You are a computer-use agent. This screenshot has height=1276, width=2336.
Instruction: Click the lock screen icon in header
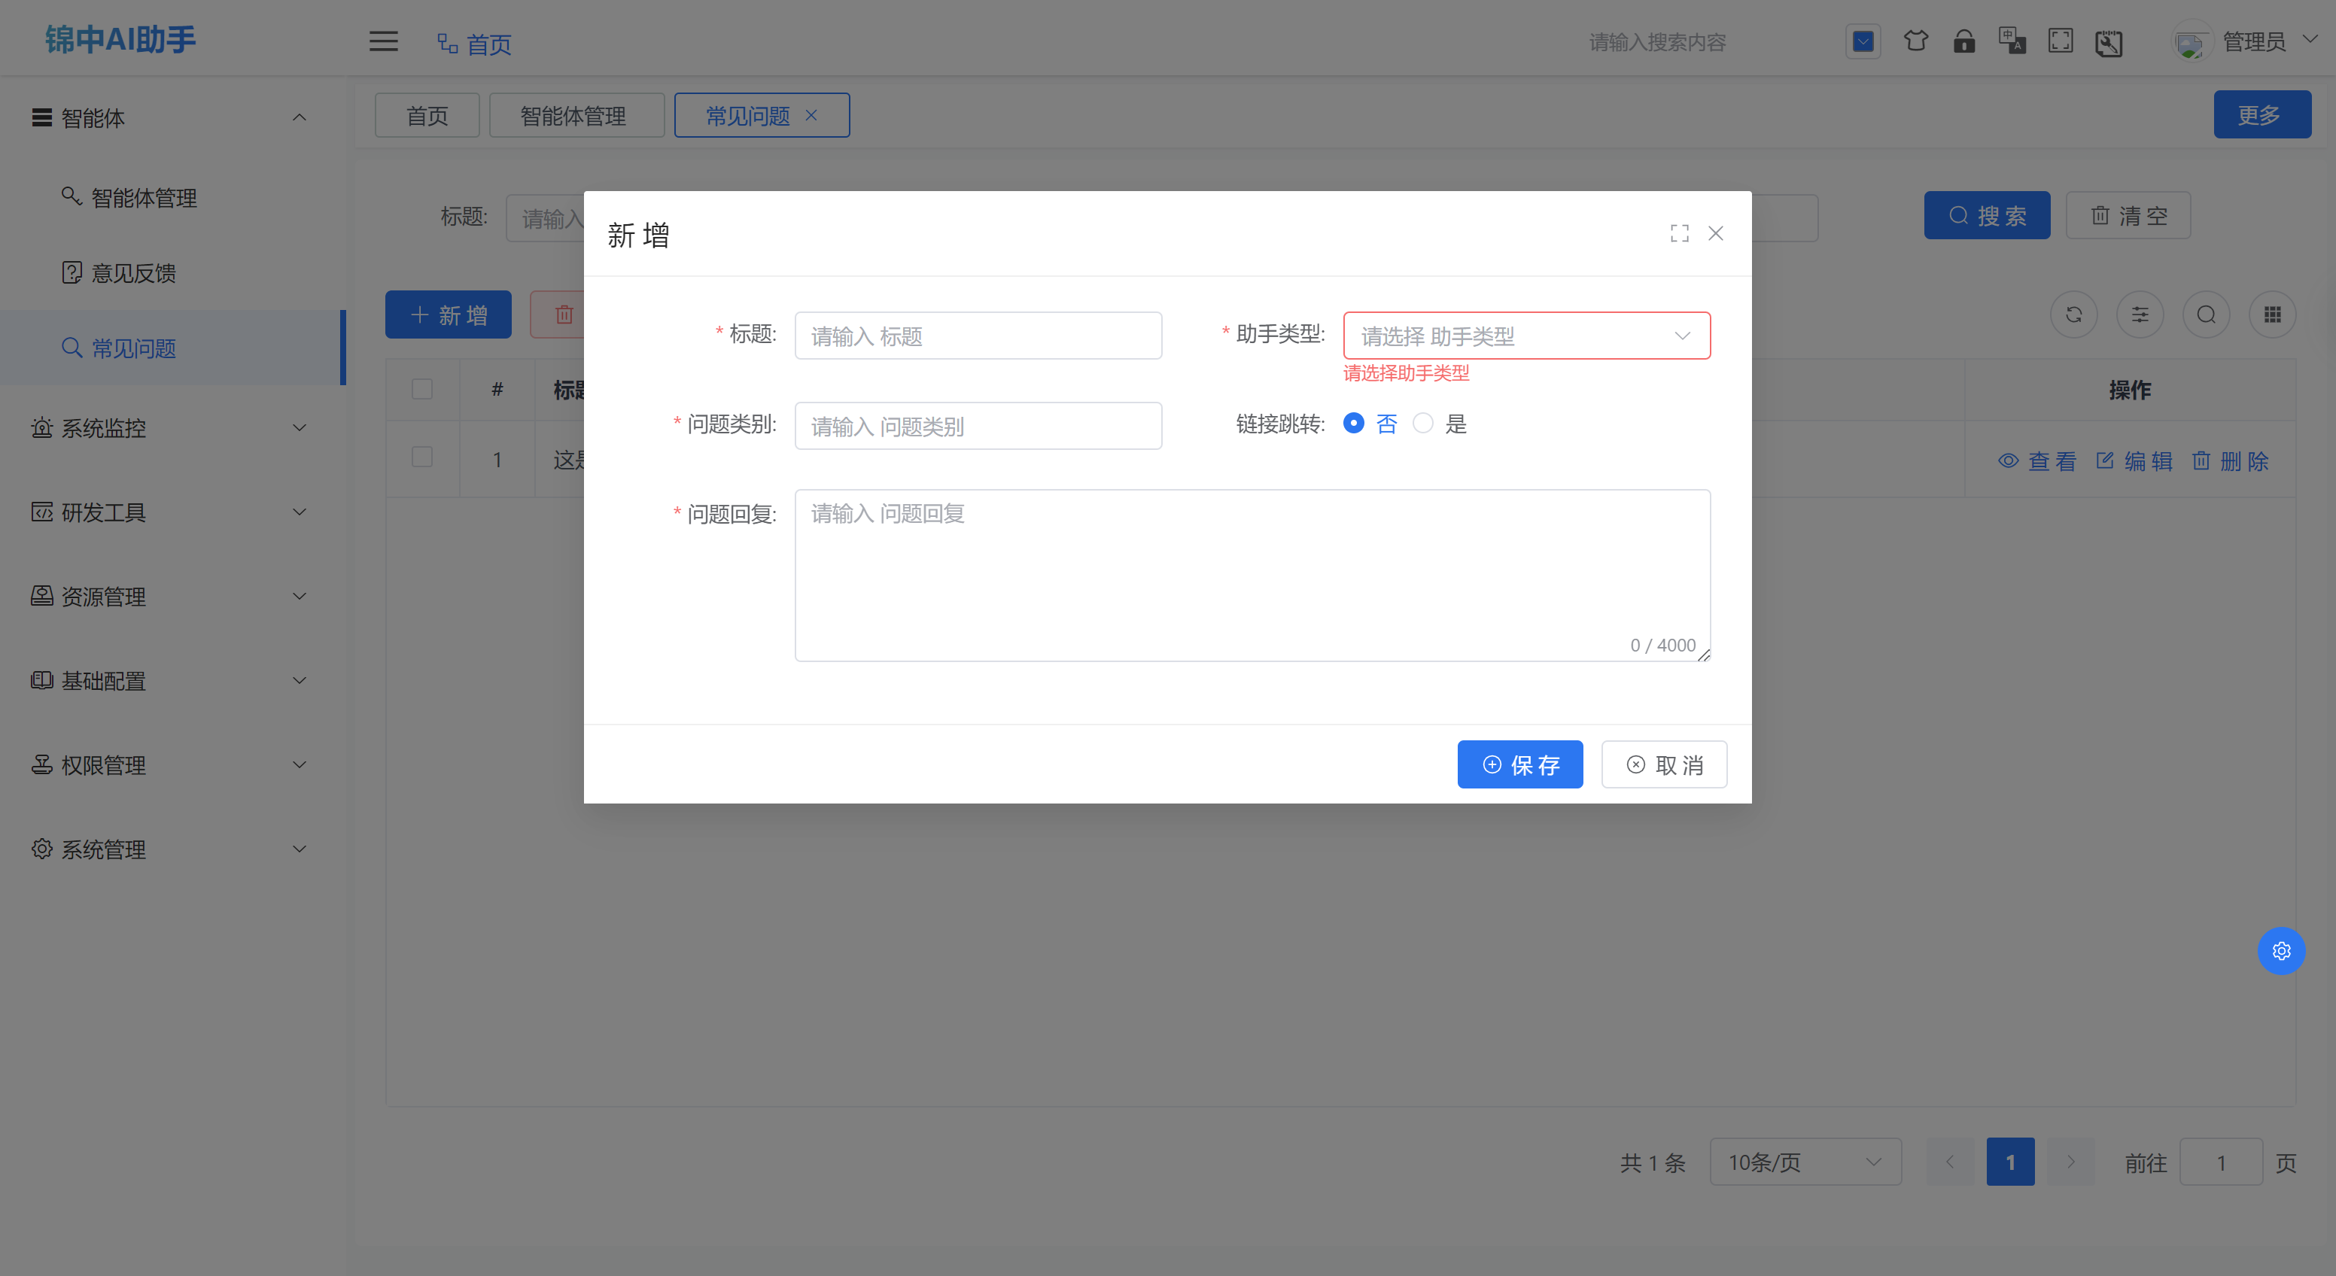(1963, 41)
